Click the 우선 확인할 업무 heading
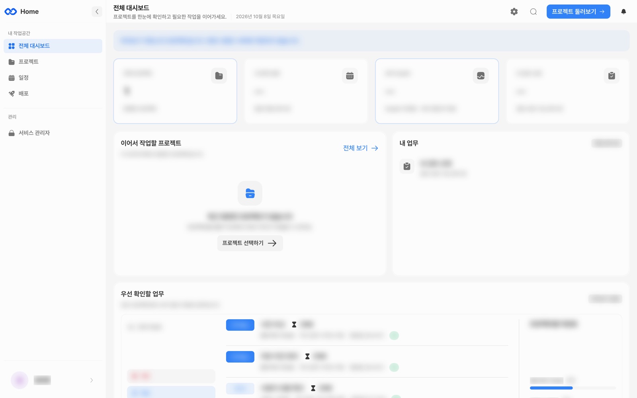Screen dimensions: 637x398 [x=142, y=294]
